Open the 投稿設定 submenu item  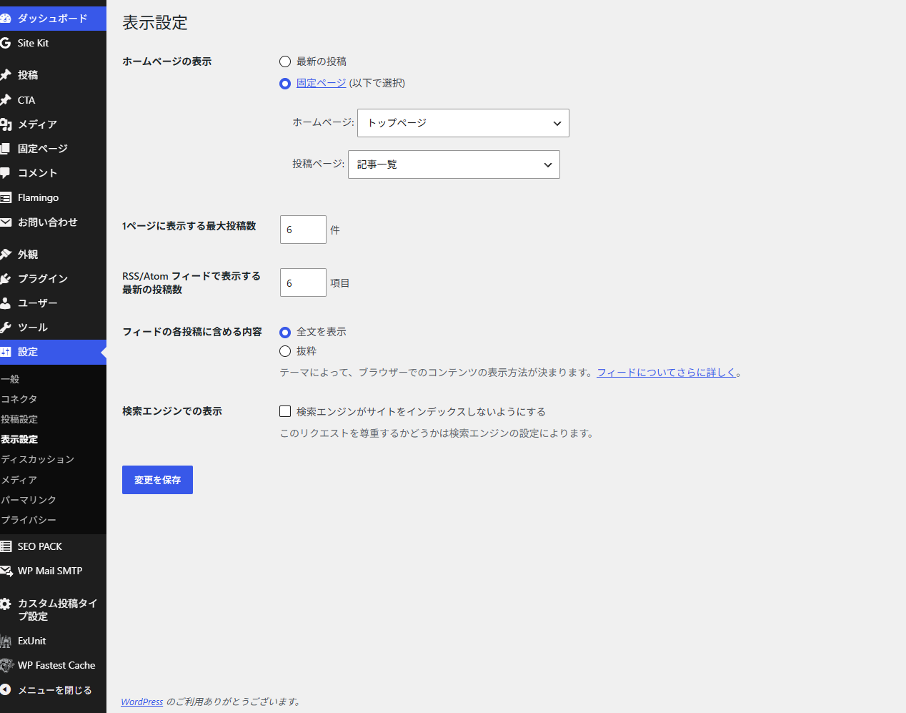[19, 419]
